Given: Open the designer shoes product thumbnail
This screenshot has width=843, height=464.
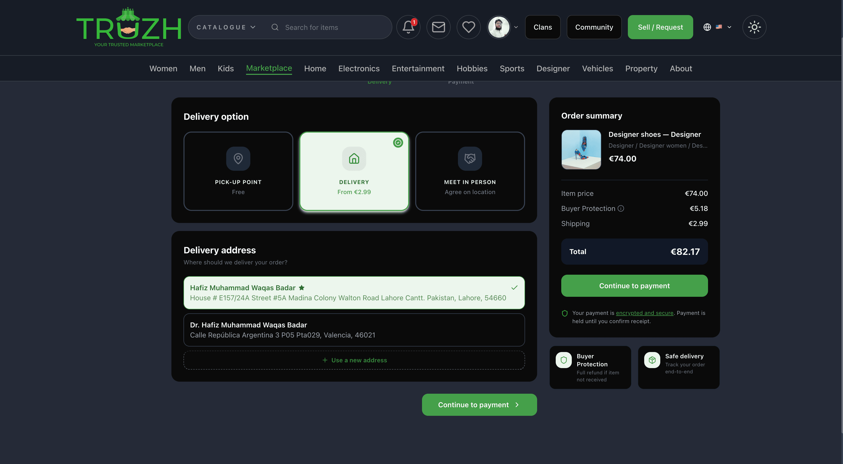Looking at the screenshot, I should (581, 150).
